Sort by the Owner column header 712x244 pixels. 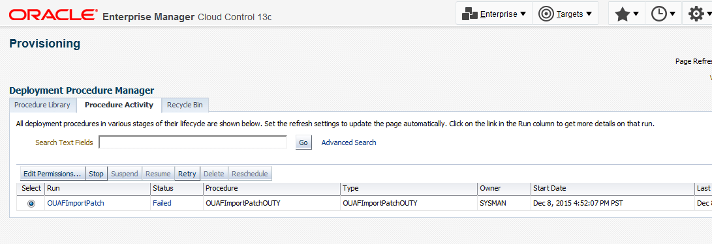[x=504, y=188]
